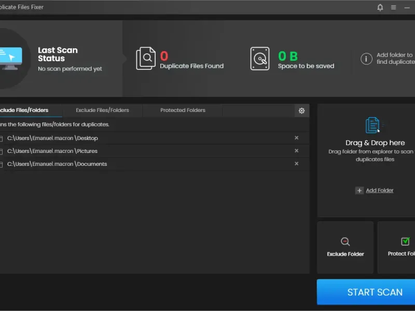Click the Exclude Folder button label
Image resolution: width=415 pixels, height=311 pixels.
pos(345,254)
